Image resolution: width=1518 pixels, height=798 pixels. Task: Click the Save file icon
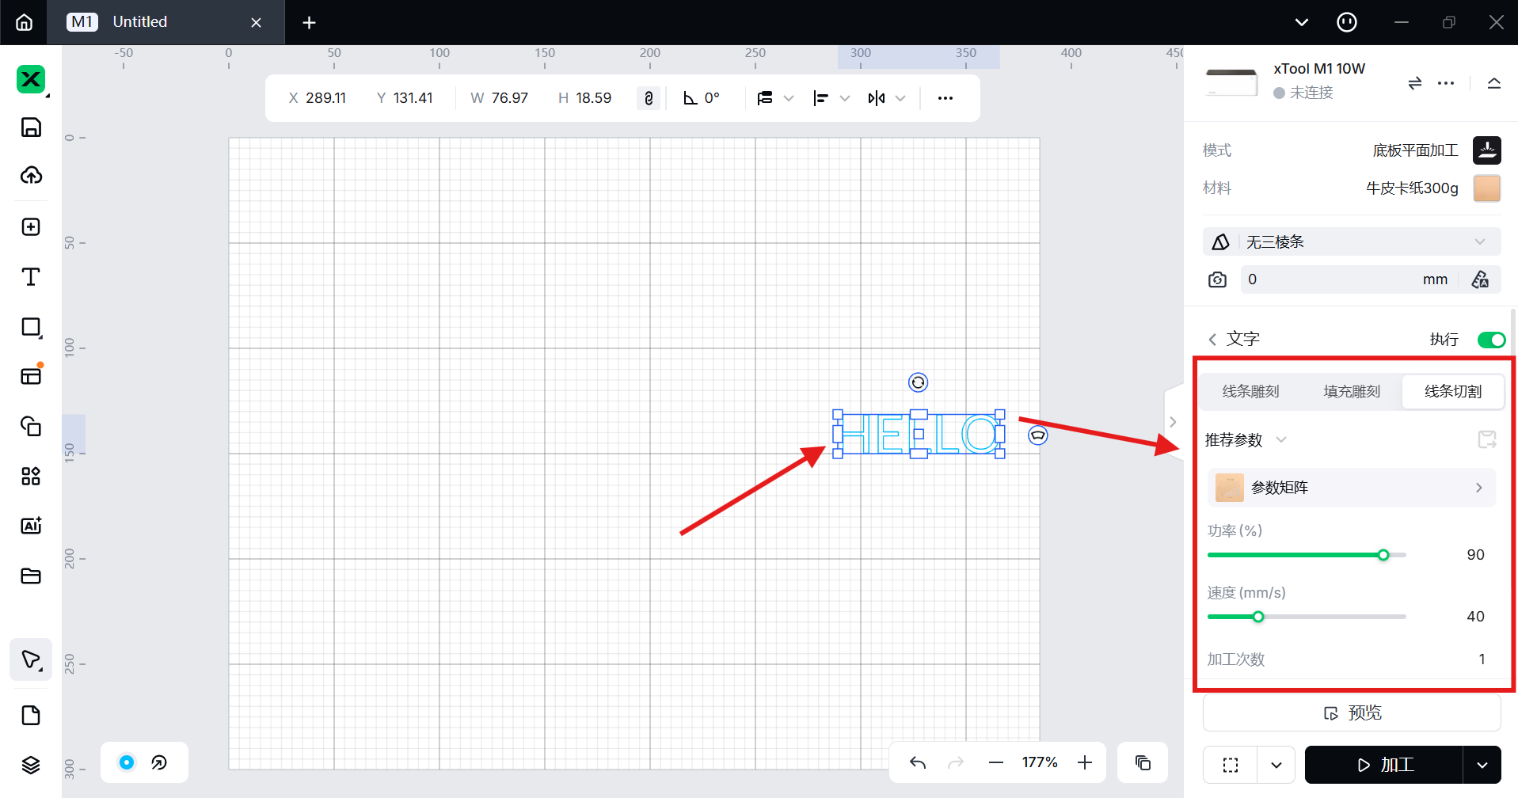pos(31,127)
